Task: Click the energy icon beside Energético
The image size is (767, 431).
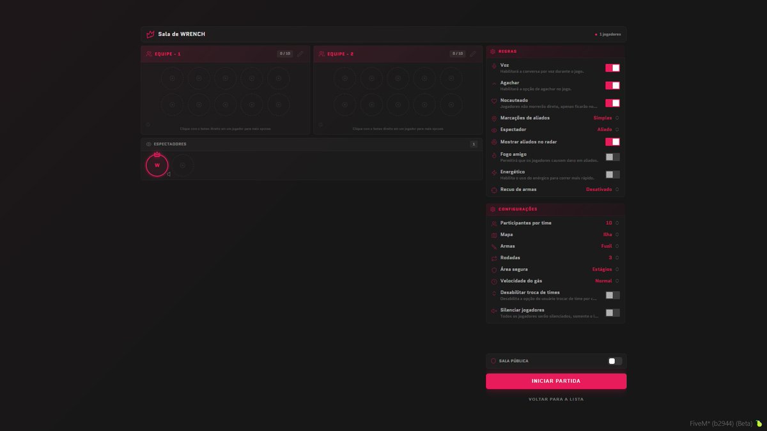Action: pos(494,173)
